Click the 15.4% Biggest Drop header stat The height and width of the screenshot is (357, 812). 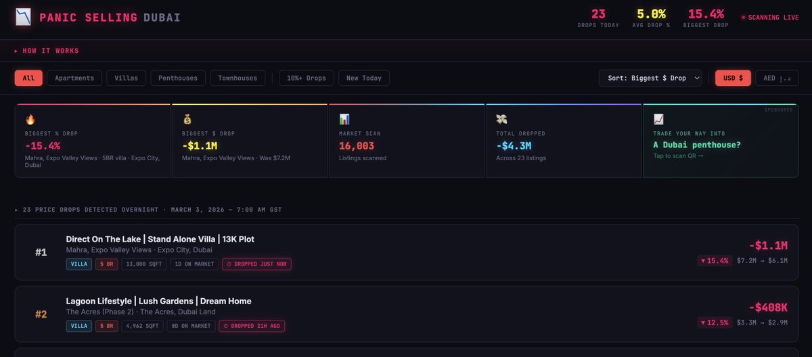coord(706,18)
